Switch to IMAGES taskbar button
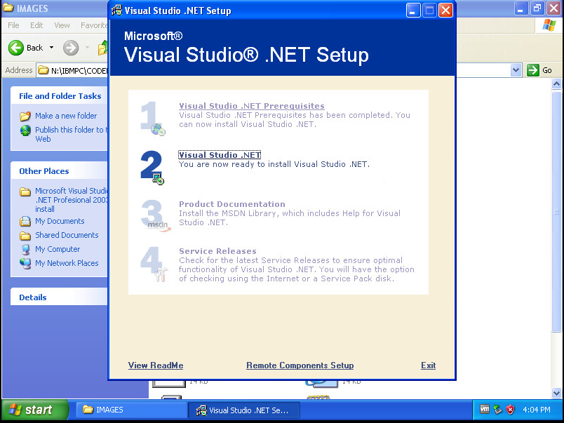This screenshot has width=564, height=423. click(x=130, y=410)
